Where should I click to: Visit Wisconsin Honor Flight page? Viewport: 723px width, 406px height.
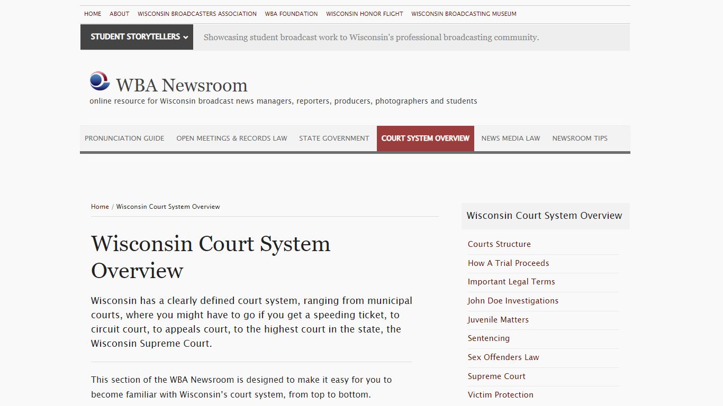click(365, 14)
